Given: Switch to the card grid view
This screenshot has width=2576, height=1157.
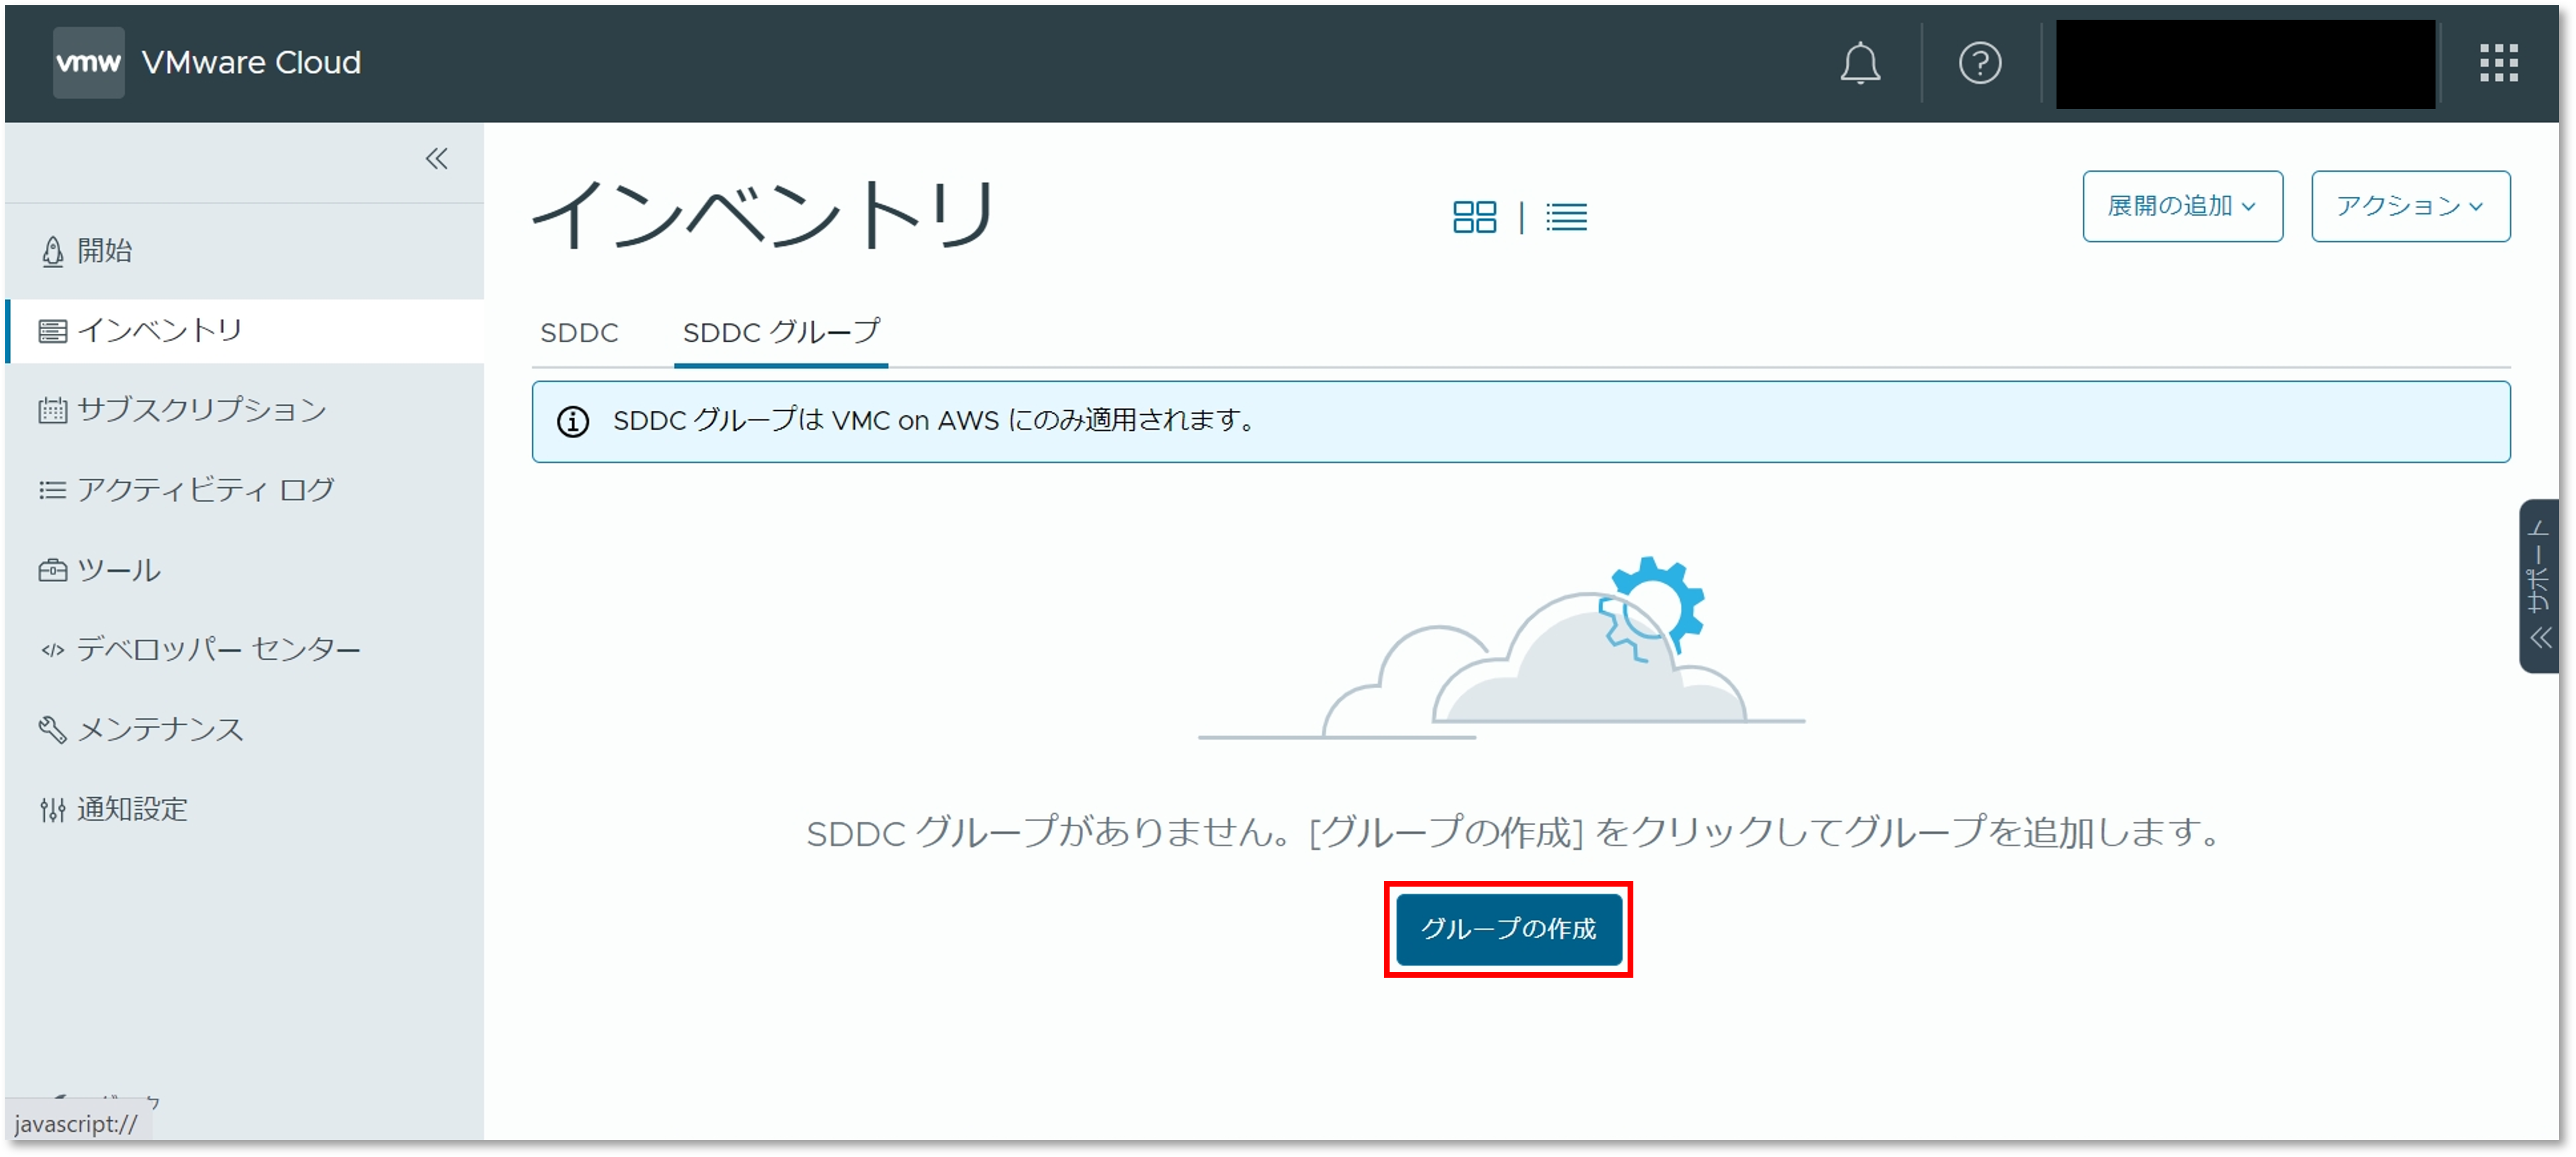Looking at the screenshot, I should tap(1474, 217).
